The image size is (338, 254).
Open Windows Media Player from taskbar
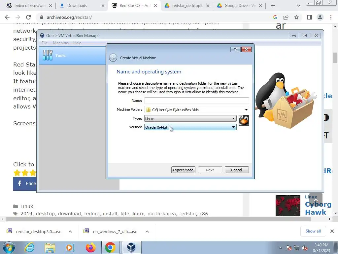[70, 247]
